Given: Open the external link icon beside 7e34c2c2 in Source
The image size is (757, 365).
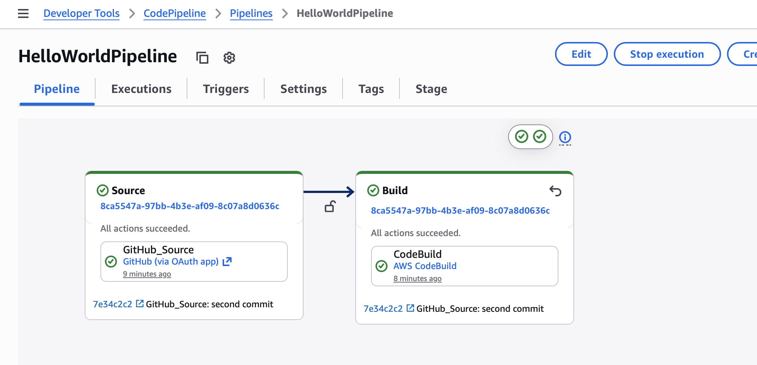Looking at the screenshot, I should coord(140,304).
